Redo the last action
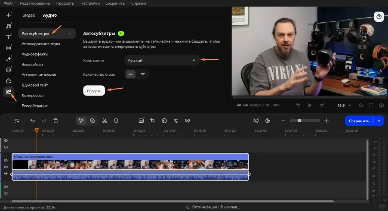This screenshot has width=388, height=211. coord(44,121)
